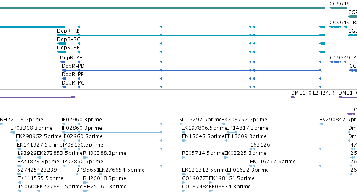This screenshot has width=357, height=193.
Task: Select the RE05714.5prime label
Action: [203, 154]
